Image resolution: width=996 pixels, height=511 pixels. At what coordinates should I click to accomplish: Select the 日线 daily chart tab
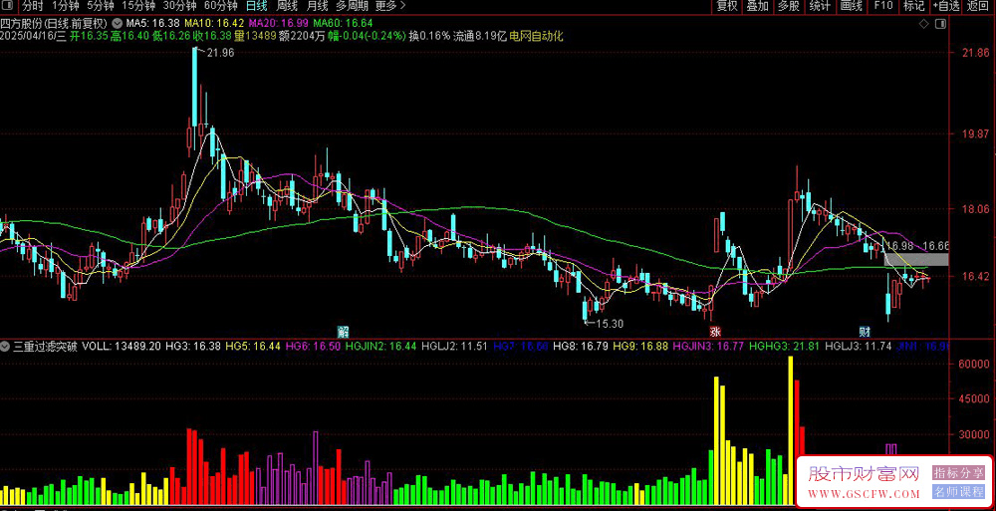click(x=256, y=6)
